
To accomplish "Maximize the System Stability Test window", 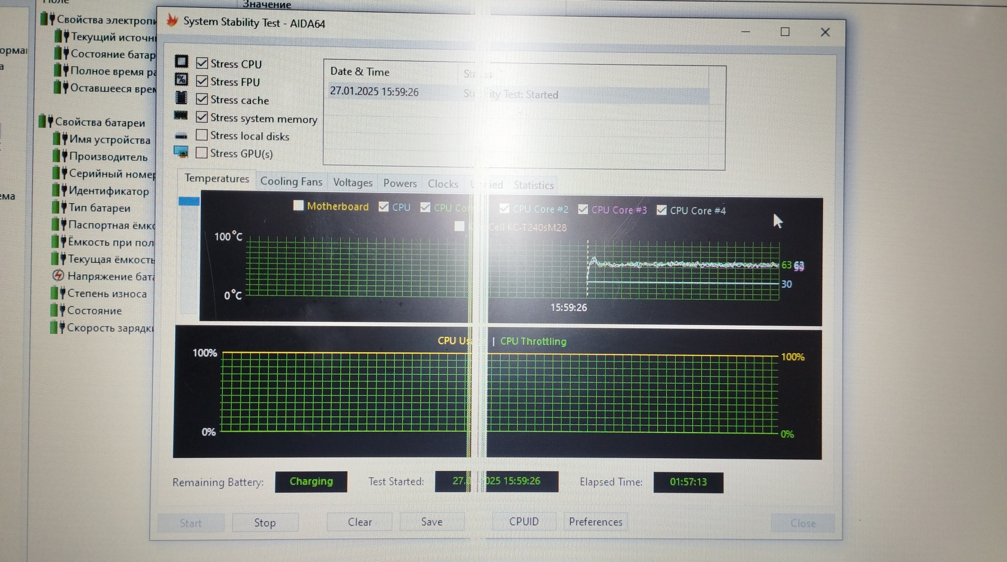I will (x=785, y=32).
